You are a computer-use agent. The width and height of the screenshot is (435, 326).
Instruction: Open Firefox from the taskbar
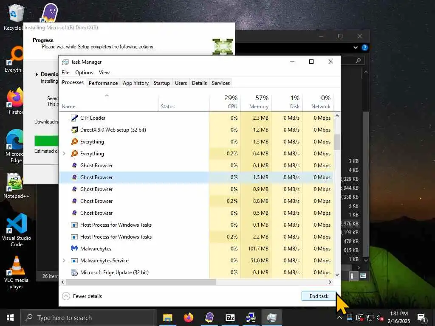pos(188,318)
